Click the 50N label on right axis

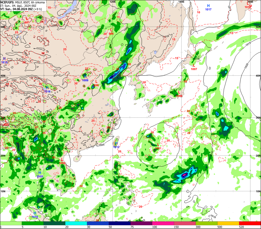click(x=258, y=27)
